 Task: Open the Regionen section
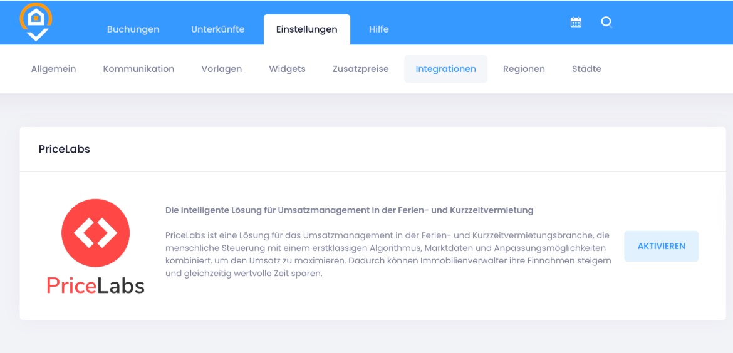[524, 69]
